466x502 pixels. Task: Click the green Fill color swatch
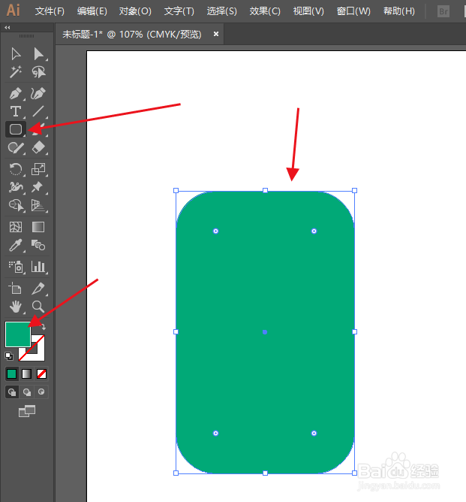17,334
